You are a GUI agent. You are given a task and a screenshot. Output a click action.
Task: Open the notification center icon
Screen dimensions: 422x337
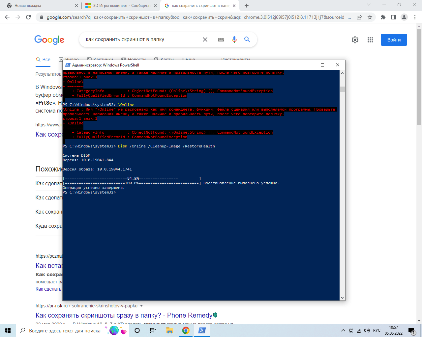coord(411,330)
